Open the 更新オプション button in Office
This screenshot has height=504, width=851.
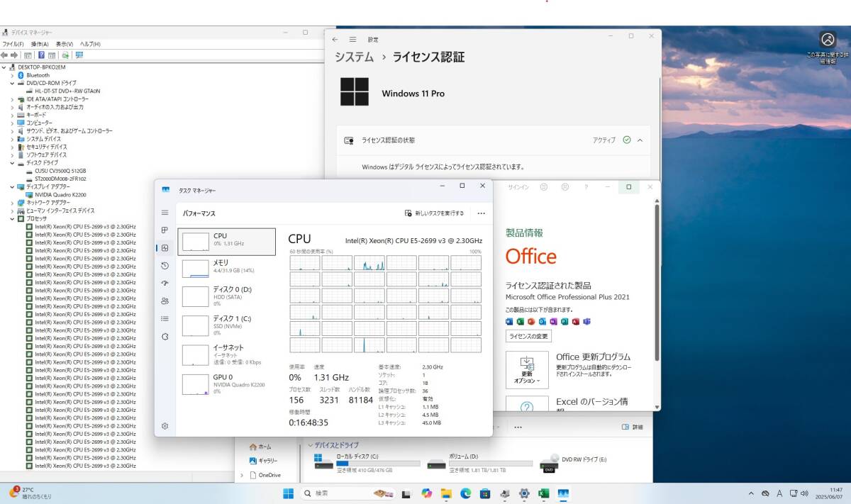point(527,369)
